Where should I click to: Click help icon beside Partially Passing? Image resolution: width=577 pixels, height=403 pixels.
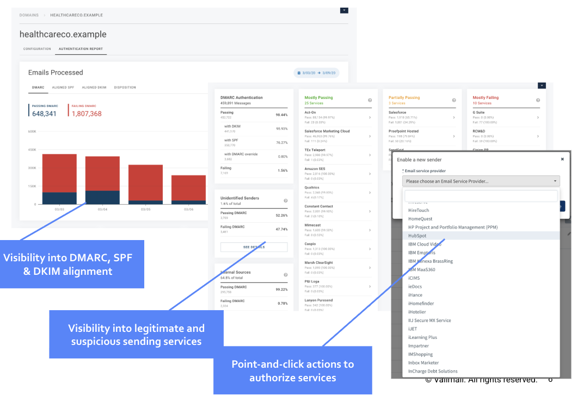[454, 100]
